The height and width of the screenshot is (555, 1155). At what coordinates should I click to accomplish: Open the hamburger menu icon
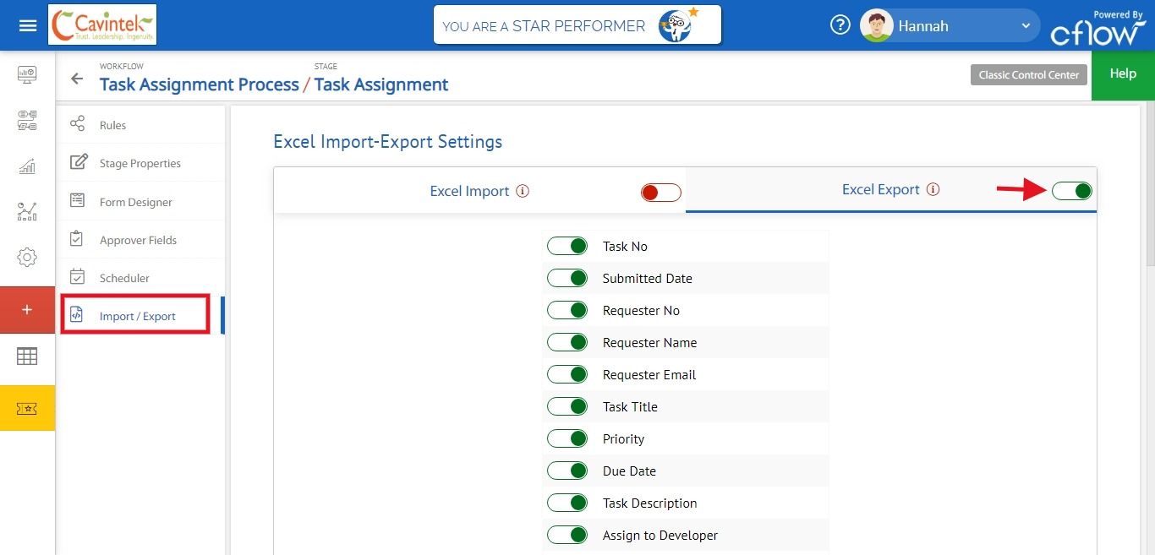pyautogui.click(x=28, y=25)
